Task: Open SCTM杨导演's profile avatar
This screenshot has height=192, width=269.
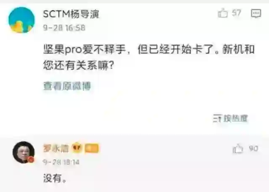Action: tap(21, 20)
